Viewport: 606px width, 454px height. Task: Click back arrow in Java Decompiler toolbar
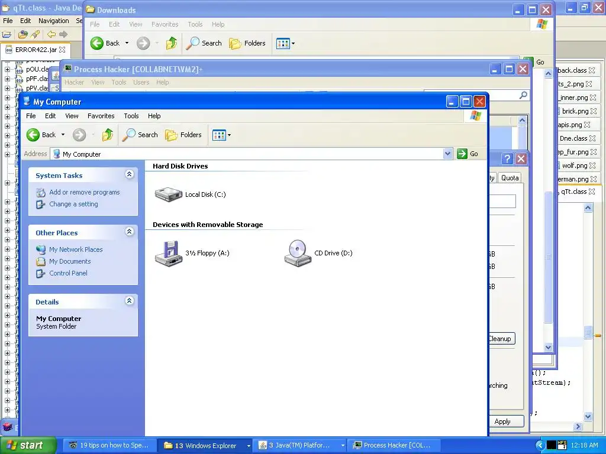click(51, 34)
